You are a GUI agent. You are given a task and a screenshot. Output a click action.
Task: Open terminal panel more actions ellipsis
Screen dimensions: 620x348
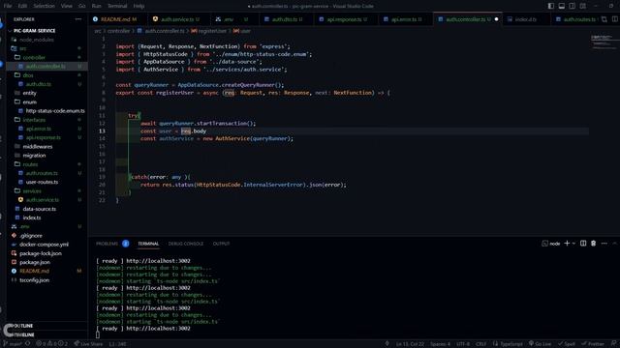coord(604,244)
